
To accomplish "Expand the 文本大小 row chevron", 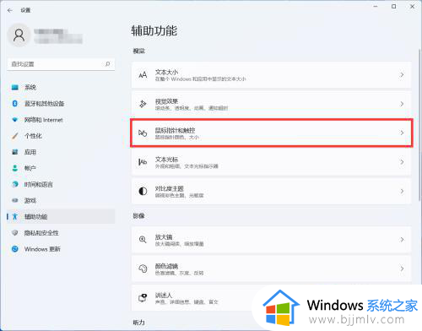I will [402, 75].
